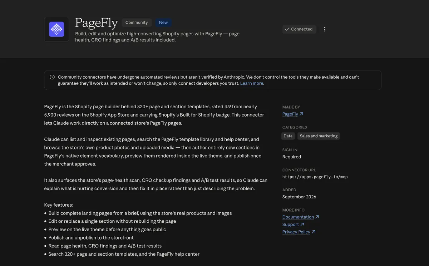Click the info icon in the community notice
Image resolution: width=429 pixels, height=266 pixels.
tap(52, 77)
